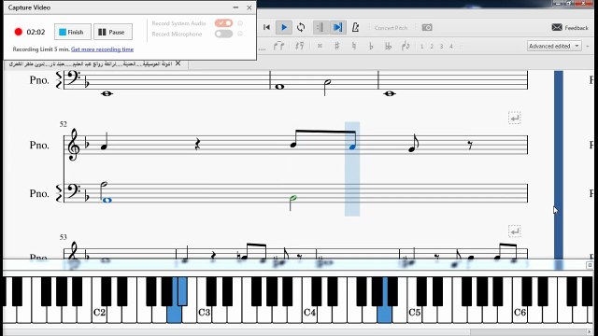
Task: Click Finish in Capture Video window
Action: click(x=73, y=32)
